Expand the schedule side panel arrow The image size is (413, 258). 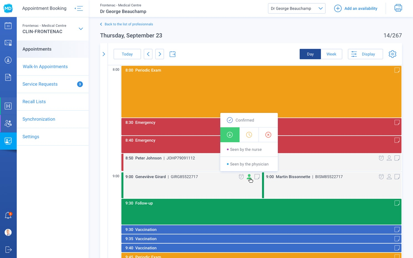pyautogui.click(x=104, y=54)
